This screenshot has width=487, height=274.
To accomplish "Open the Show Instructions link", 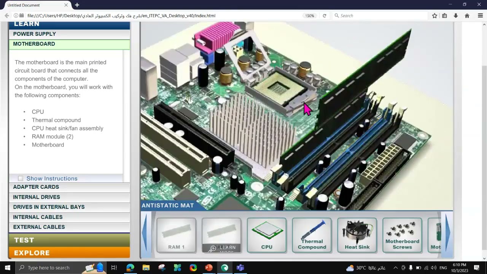I will (52, 178).
